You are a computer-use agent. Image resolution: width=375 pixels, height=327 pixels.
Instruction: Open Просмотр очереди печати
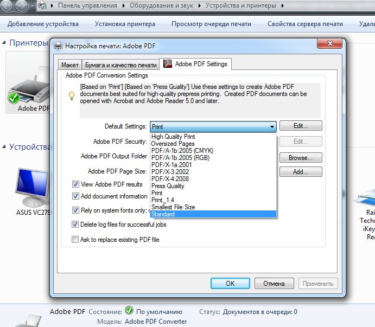212,24
